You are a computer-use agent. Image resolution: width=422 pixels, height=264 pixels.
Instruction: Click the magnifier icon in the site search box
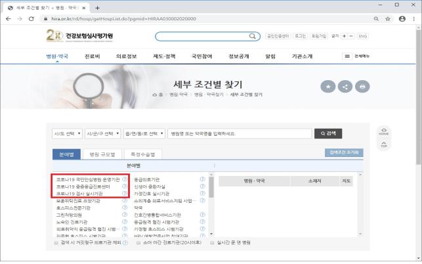click(252, 36)
